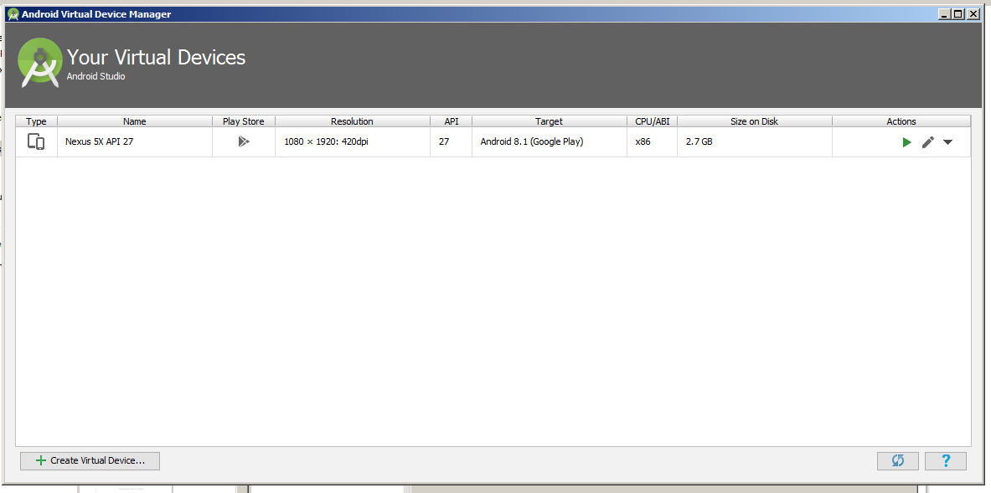991x493 pixels.
Task: Click the API value 27 cell
Action: pos(452,142)
